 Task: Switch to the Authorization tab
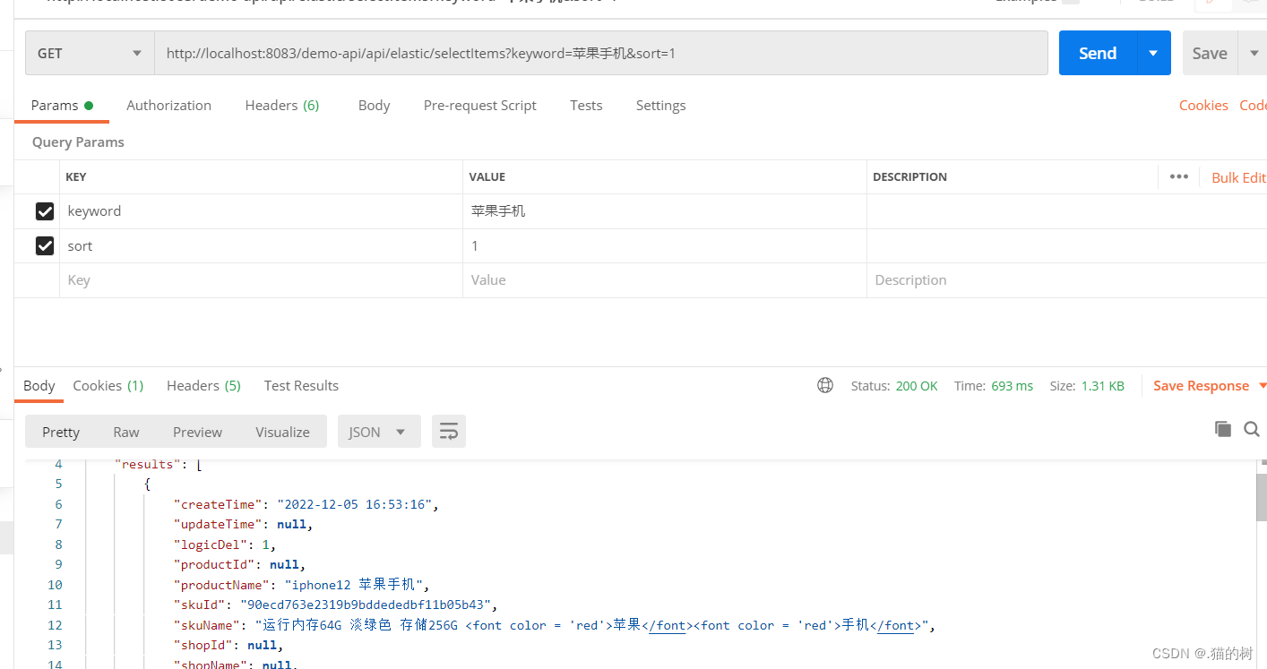168,105
